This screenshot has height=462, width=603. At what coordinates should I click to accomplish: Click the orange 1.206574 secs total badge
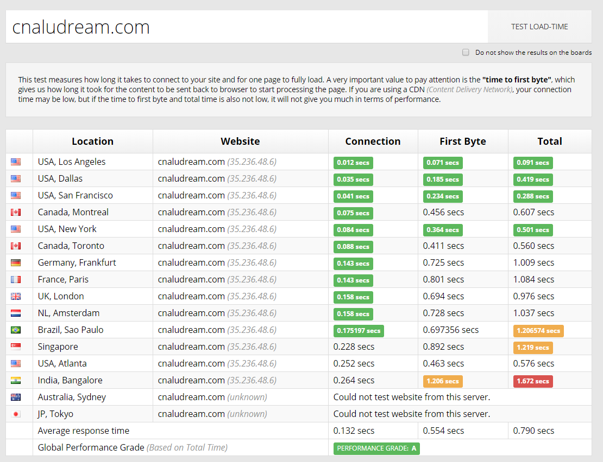point(538,331)
